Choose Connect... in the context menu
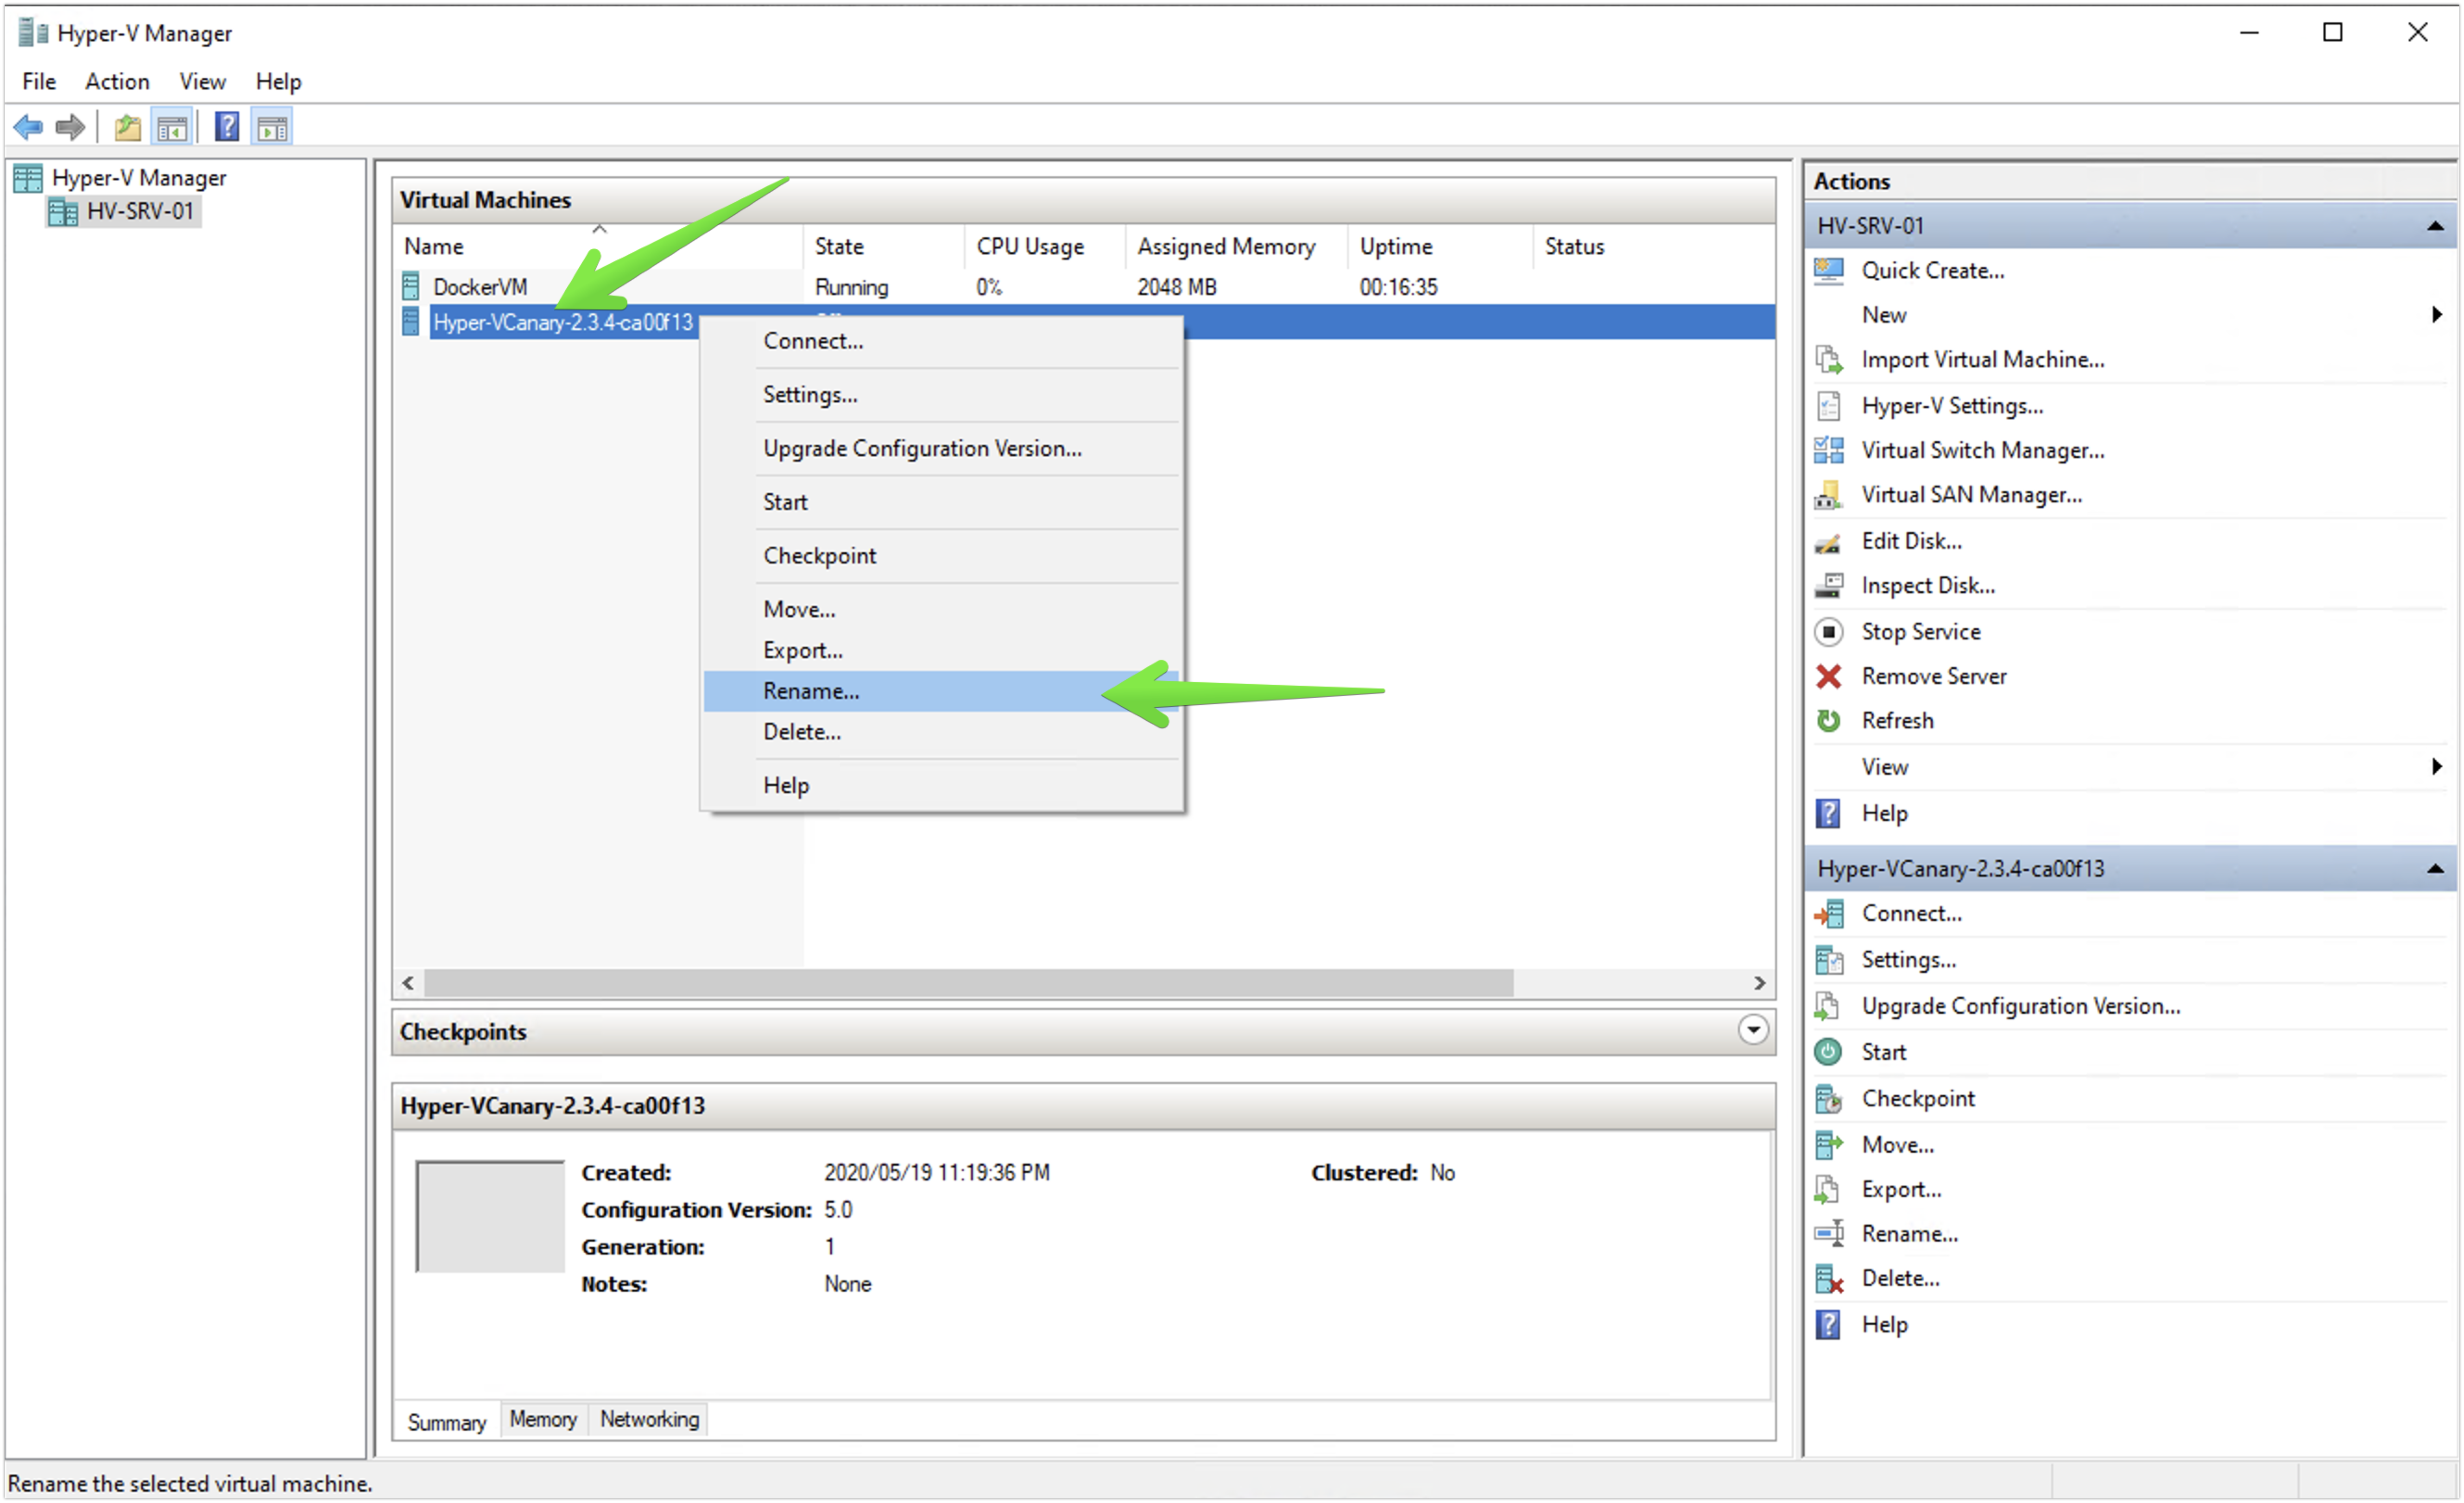 pyautogui.click(x=941, y=341)
